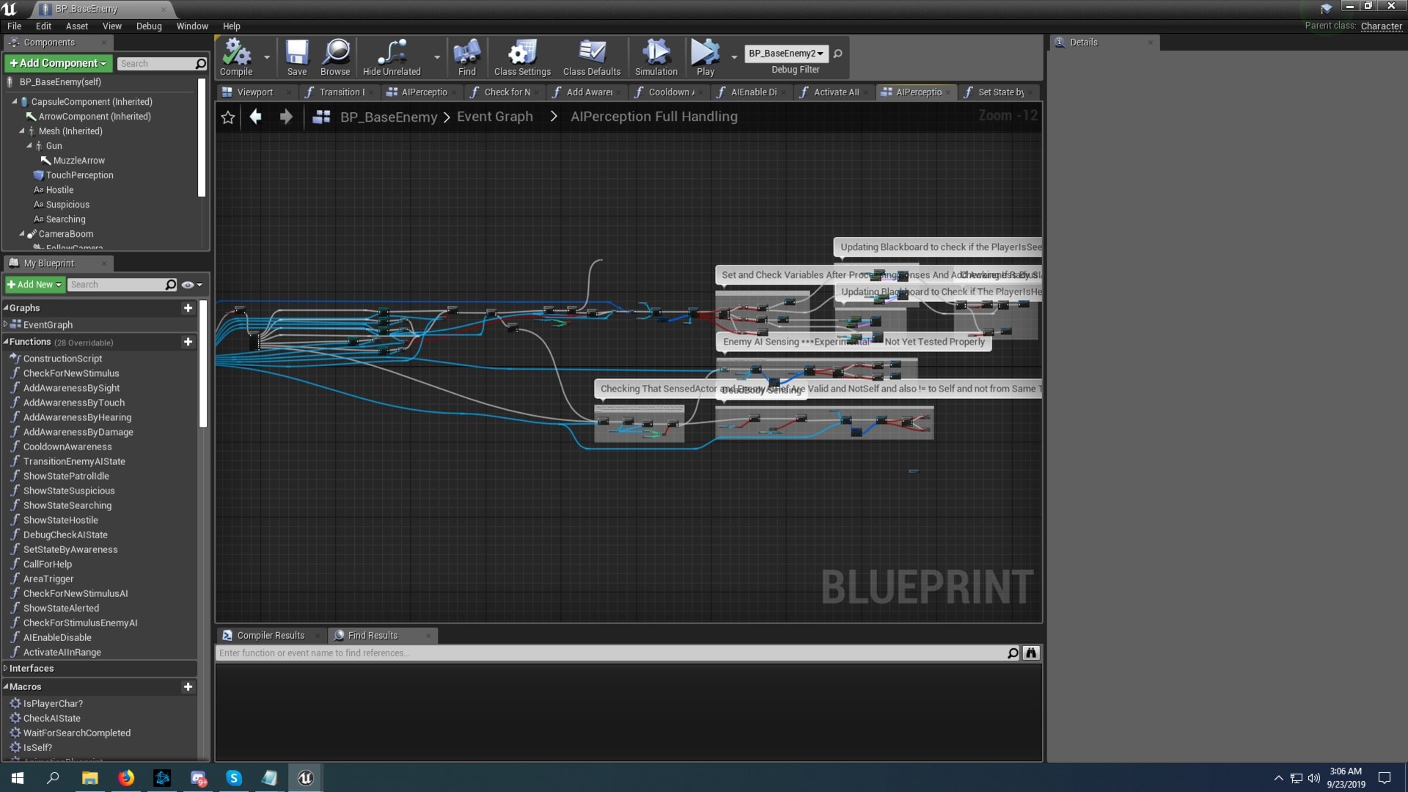Select TouchPerception component
The width and height of the screenshot is (1408, 792).
[79, 175]
